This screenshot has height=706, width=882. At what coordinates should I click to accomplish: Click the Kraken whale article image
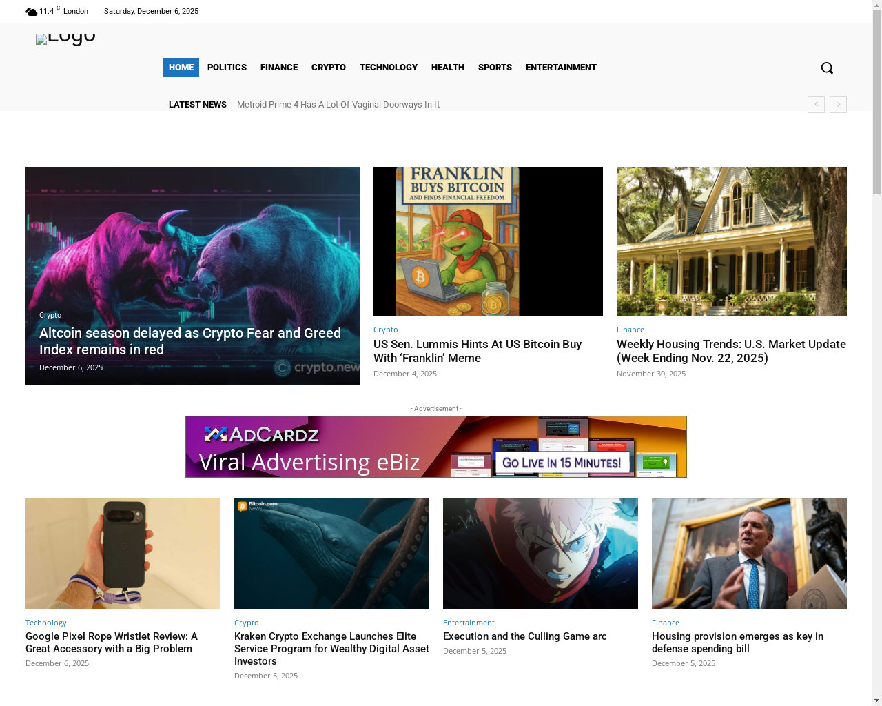pyautogui.click(x=331, y=554)
